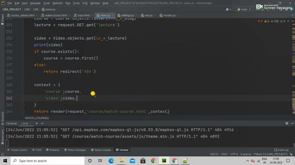295x165 pixels.
Task: Select the Local terminal session tab
Action: coord(24,123)
